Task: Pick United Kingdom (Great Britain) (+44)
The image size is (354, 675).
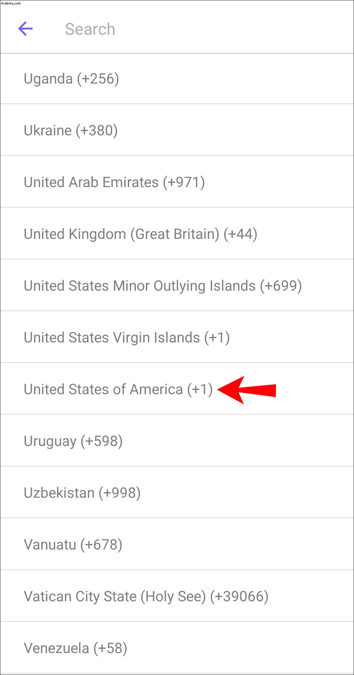Action: (177, 234)
